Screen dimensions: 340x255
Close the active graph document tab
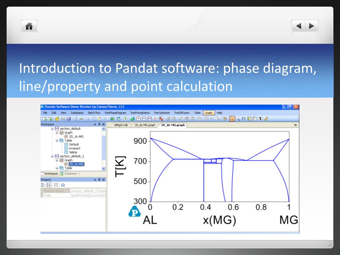click(x=295, y=125)
